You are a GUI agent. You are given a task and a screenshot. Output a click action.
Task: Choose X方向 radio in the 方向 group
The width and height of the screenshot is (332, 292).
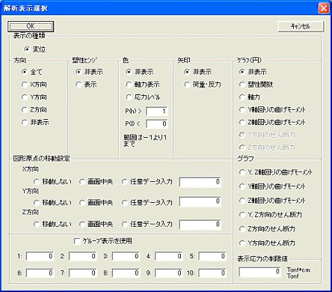(x=34, y=85)
